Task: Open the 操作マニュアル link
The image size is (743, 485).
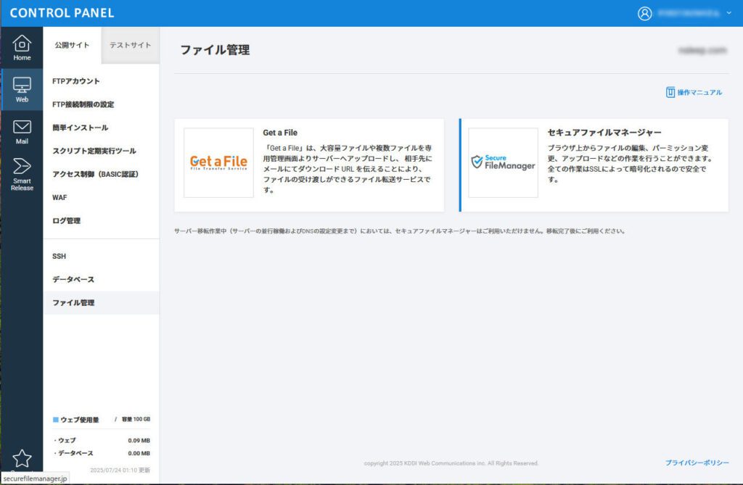Action: coord(699,92)
